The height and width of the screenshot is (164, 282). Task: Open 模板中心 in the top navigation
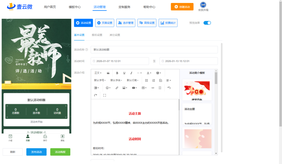74,7
